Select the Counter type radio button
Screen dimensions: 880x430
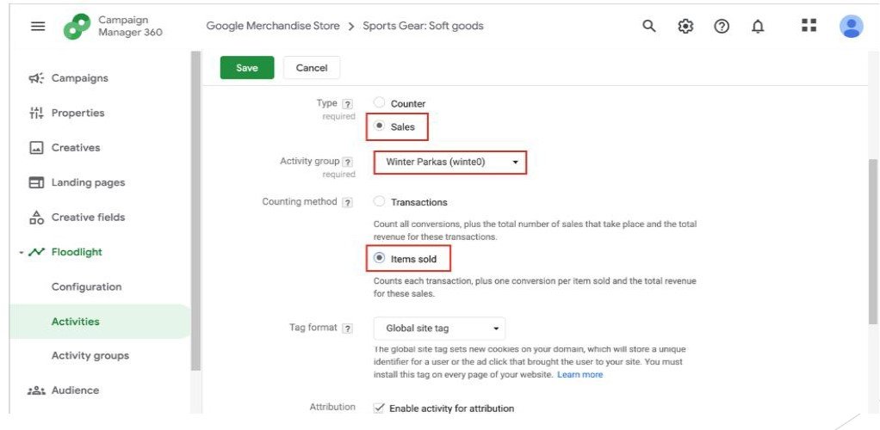[x=380, y=102]
